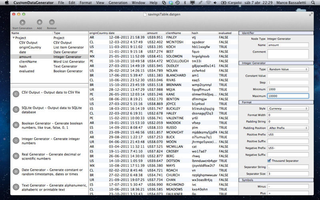Select the hash node in the tree

coord(49,66)
